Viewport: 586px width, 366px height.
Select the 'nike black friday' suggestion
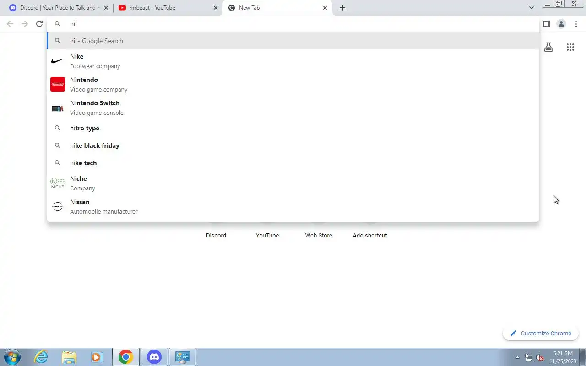tap(293, 145)
